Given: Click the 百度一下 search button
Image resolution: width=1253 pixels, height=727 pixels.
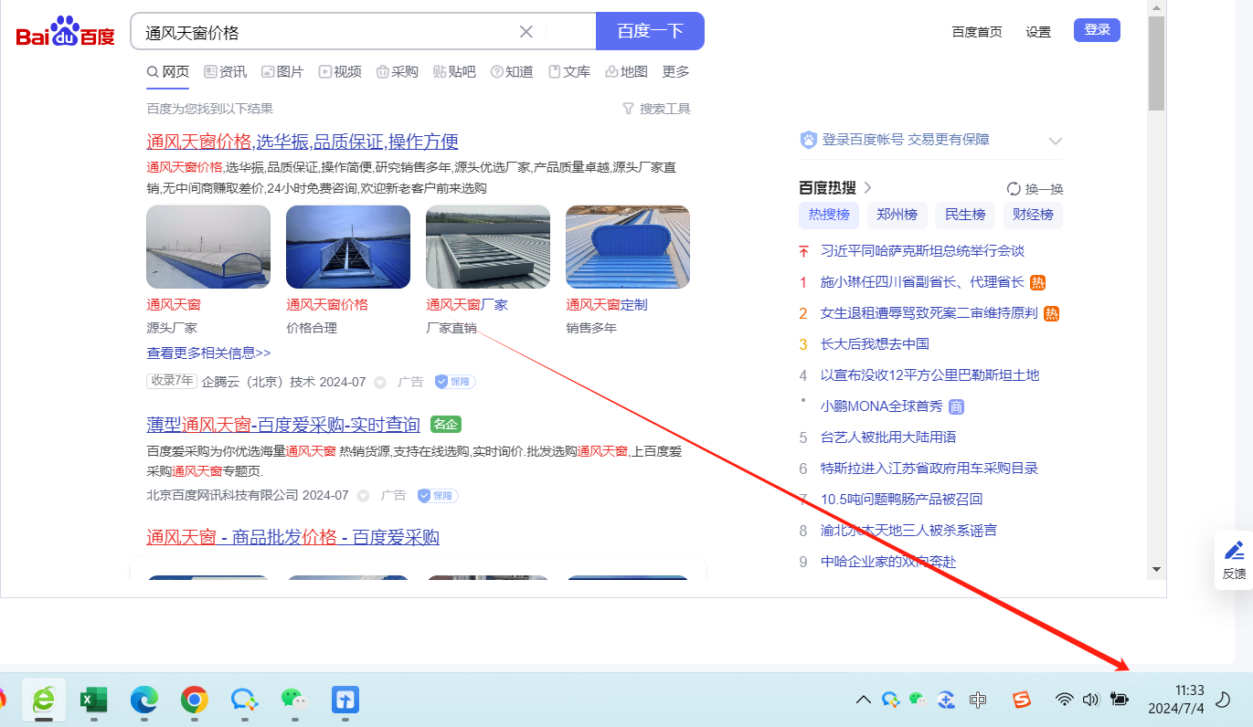Looking at the screenshot, I should (650, 31).
